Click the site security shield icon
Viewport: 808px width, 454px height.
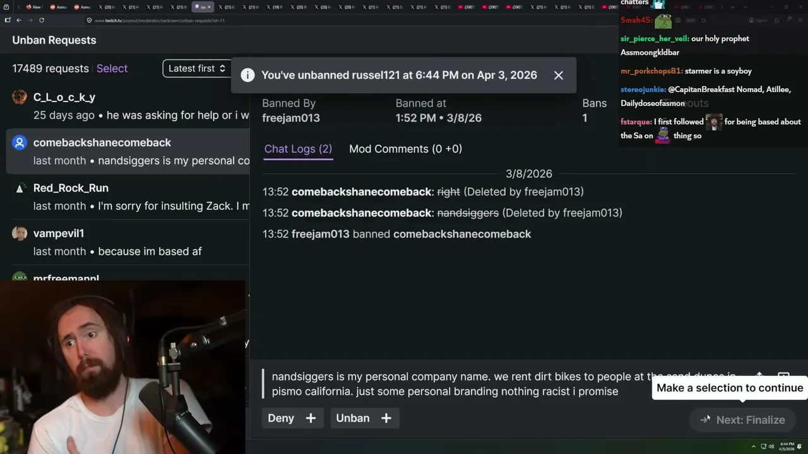(89, 20)
